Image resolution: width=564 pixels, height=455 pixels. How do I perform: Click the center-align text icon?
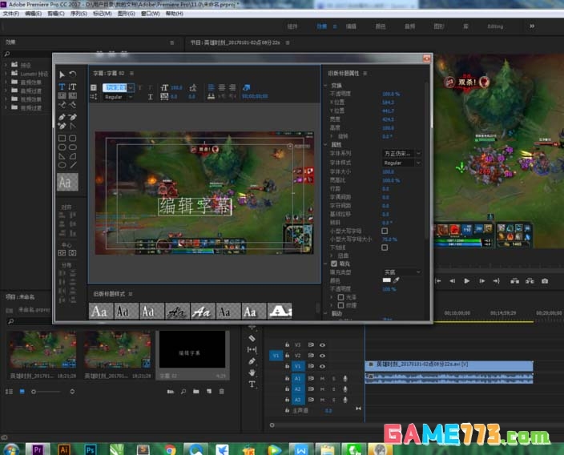pyautogui.click(x=222, y=87)
